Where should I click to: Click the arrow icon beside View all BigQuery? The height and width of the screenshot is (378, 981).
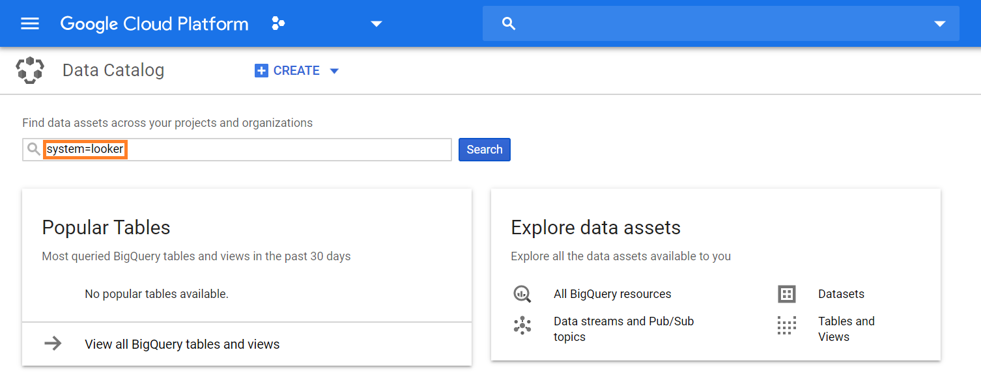point(53,344)
